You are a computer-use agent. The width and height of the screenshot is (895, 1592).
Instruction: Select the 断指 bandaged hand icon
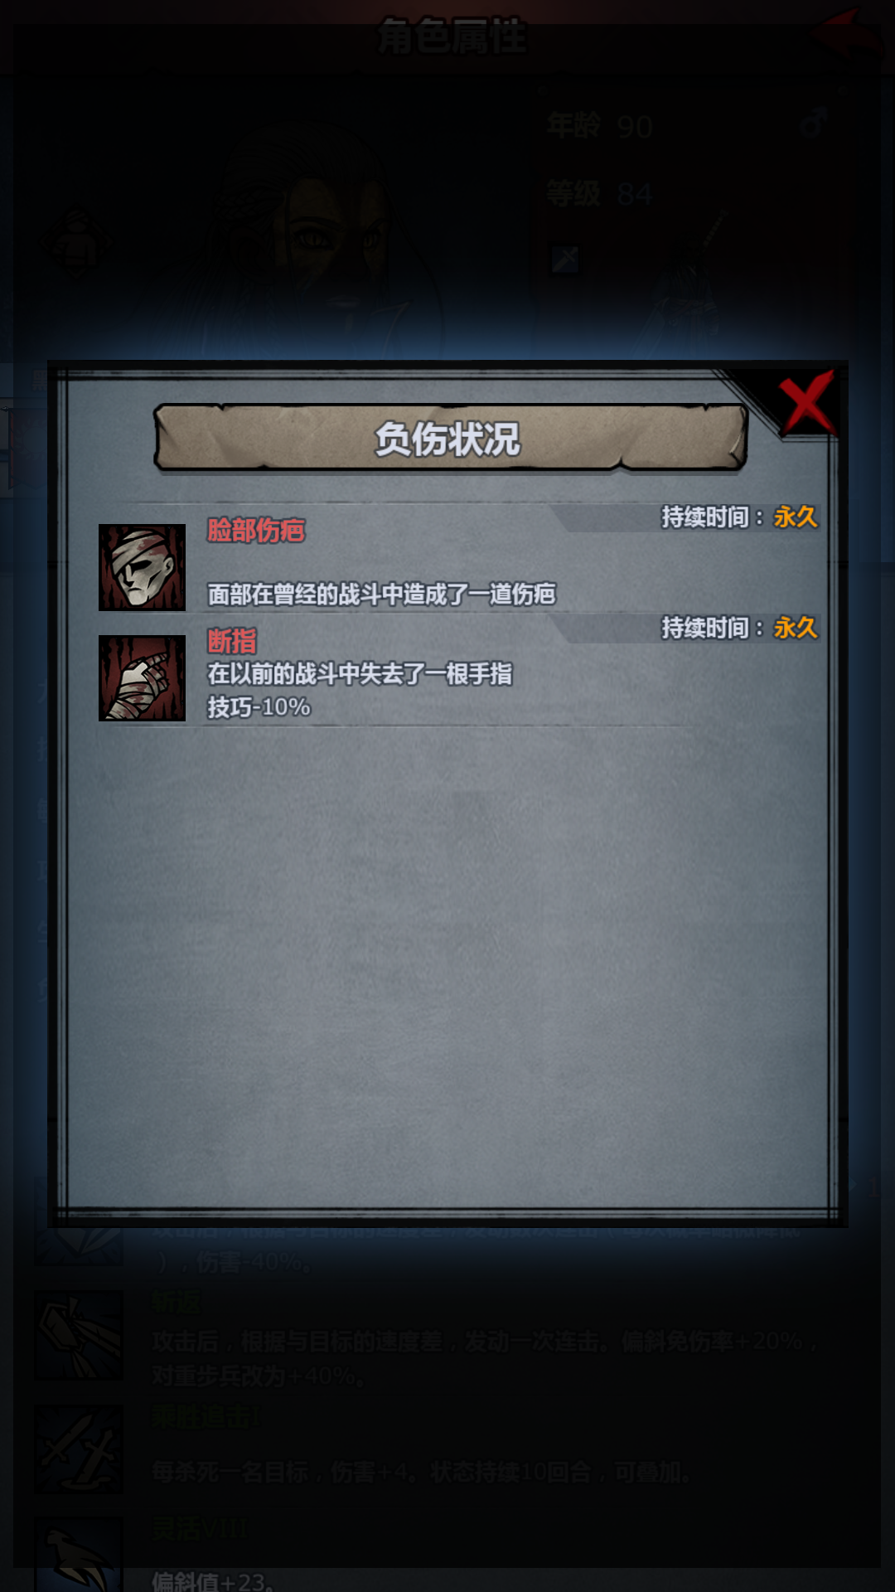tap(142, 678)
